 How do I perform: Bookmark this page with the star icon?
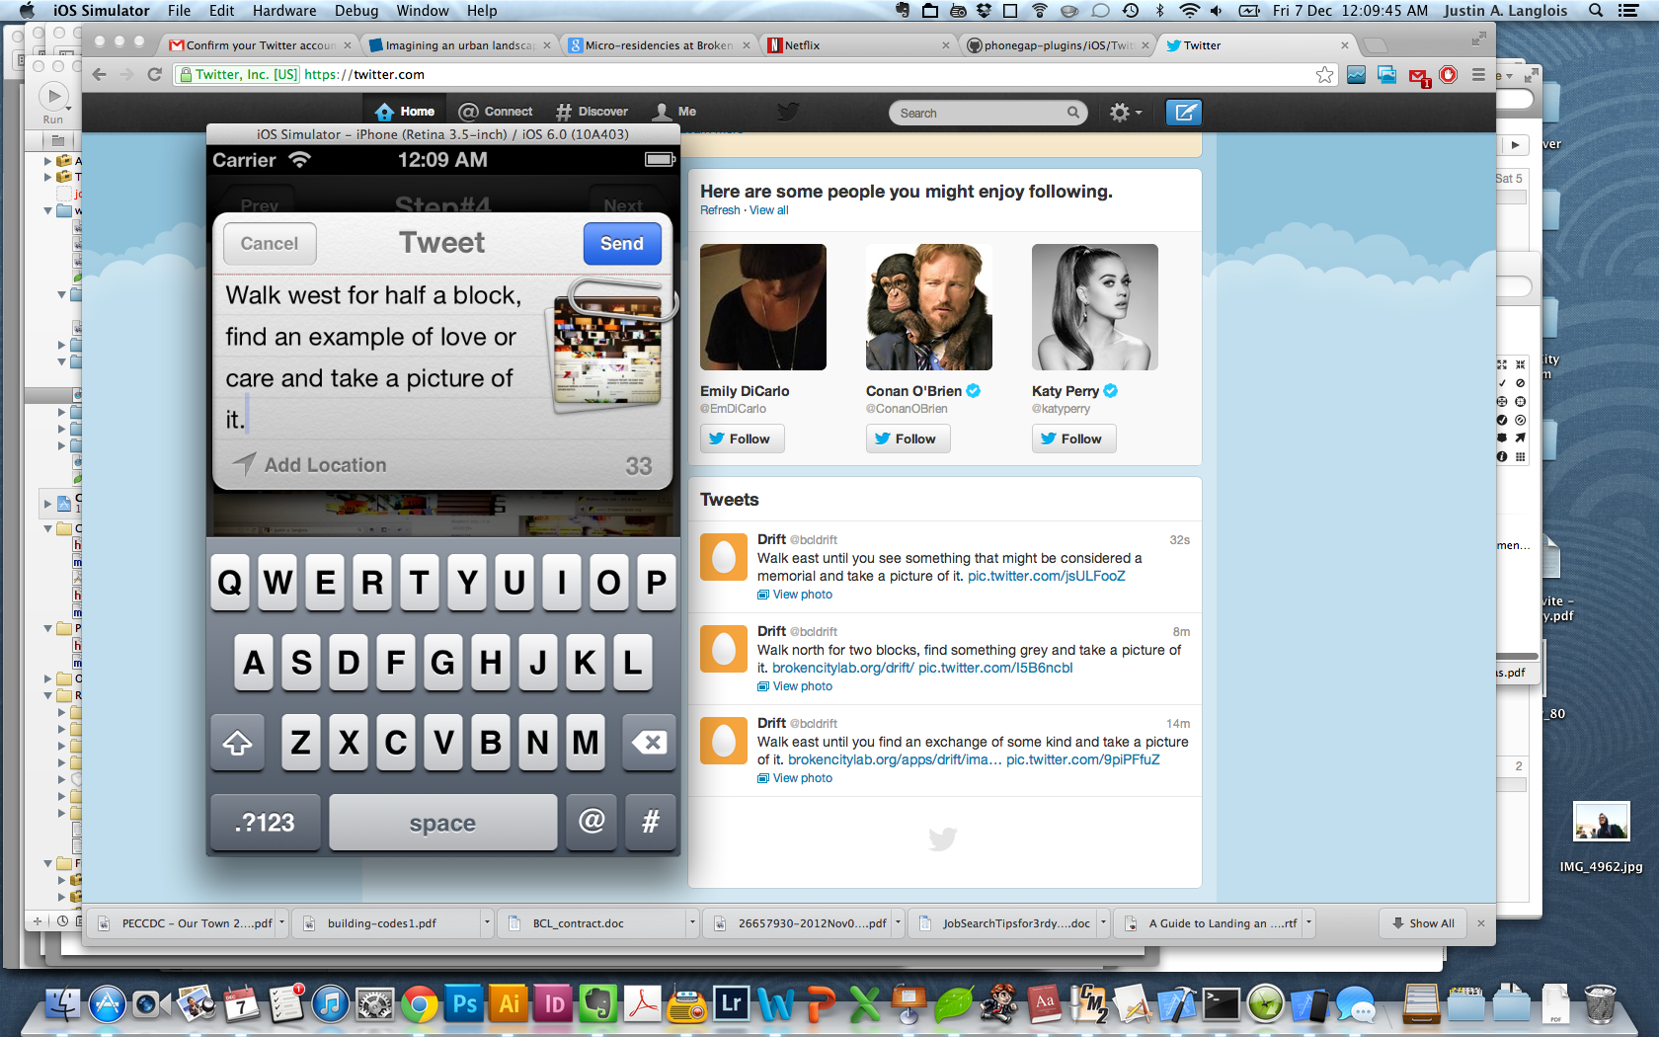tap(1324, 75)
